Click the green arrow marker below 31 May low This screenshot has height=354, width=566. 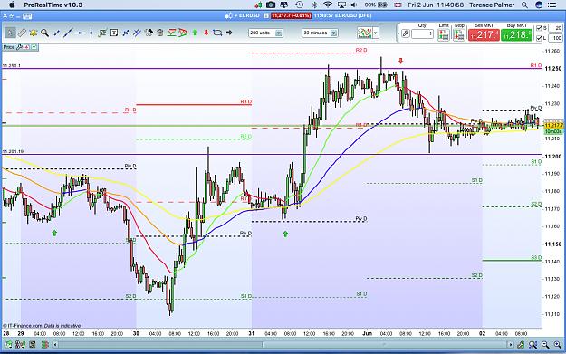[285, 234]
